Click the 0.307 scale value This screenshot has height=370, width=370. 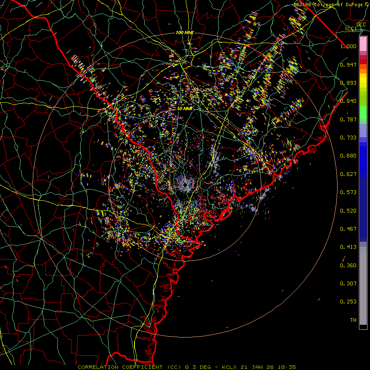tap(348, 284)
